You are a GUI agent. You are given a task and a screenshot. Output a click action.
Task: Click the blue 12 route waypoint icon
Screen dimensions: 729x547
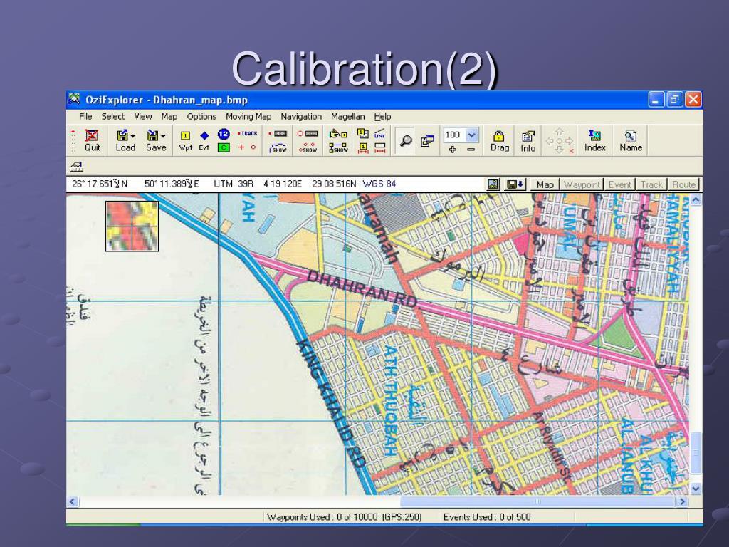224,134
